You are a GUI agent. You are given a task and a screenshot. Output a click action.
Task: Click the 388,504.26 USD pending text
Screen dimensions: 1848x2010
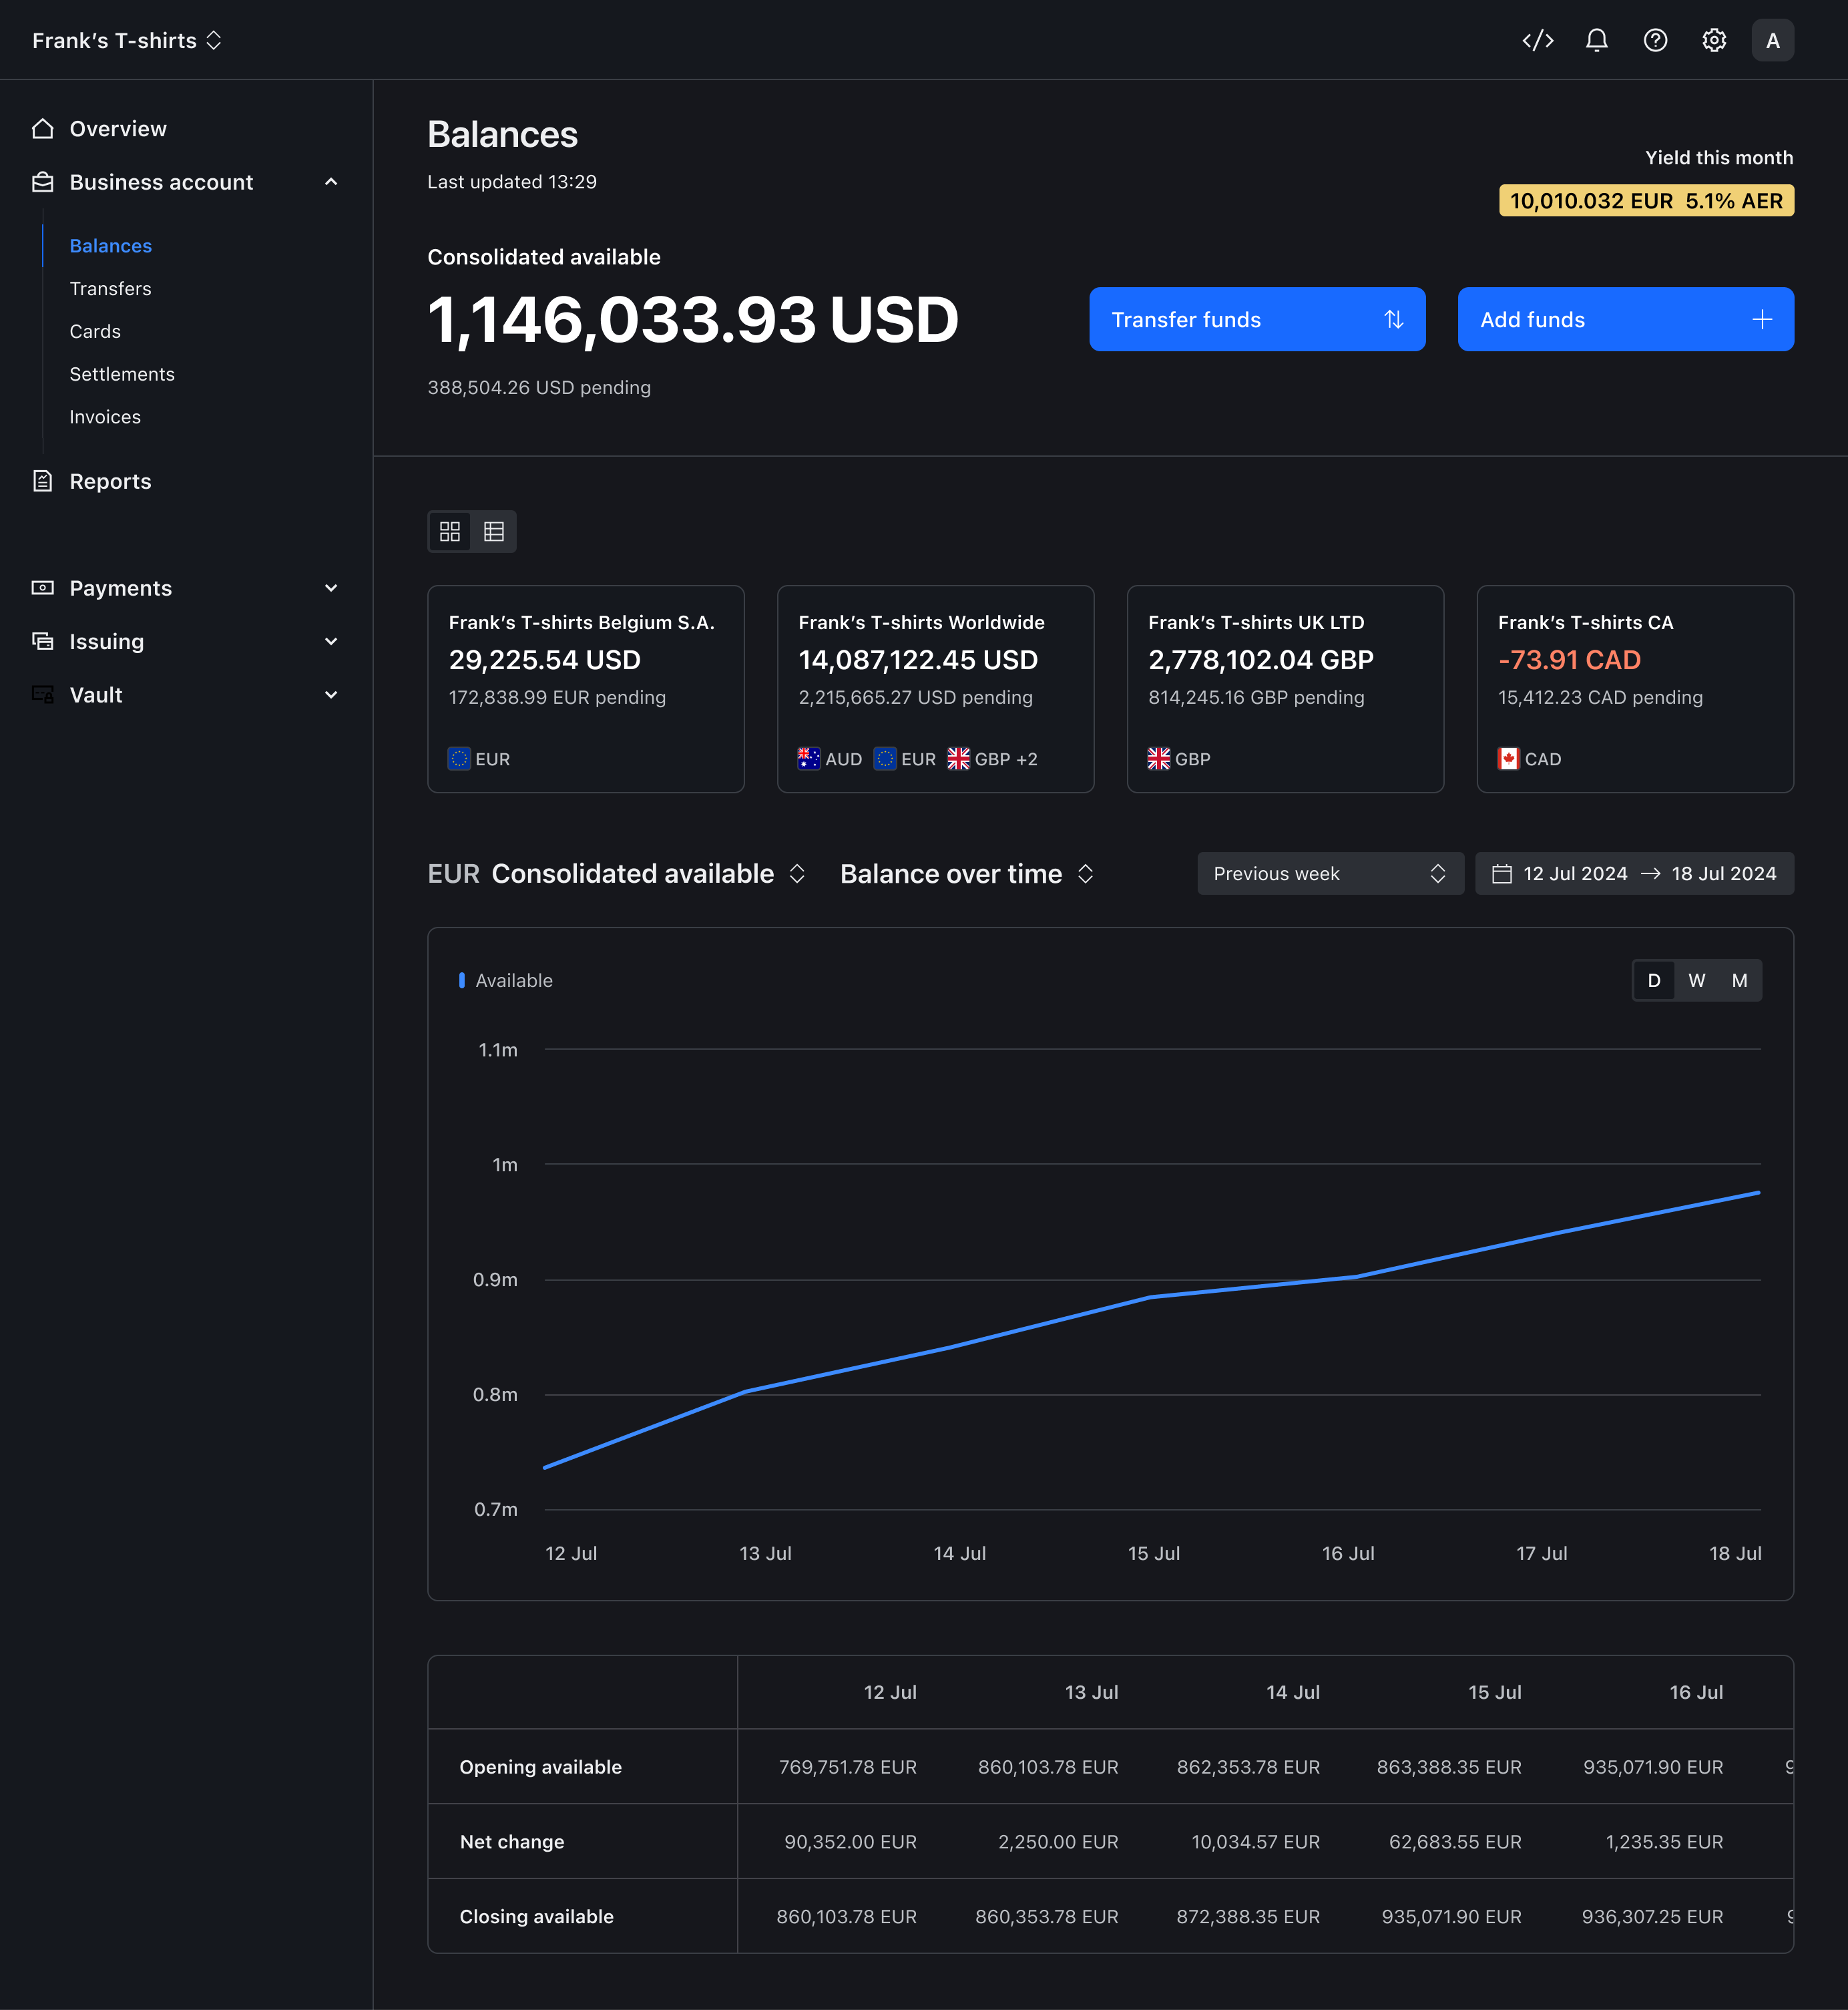(x=539, y=387)
